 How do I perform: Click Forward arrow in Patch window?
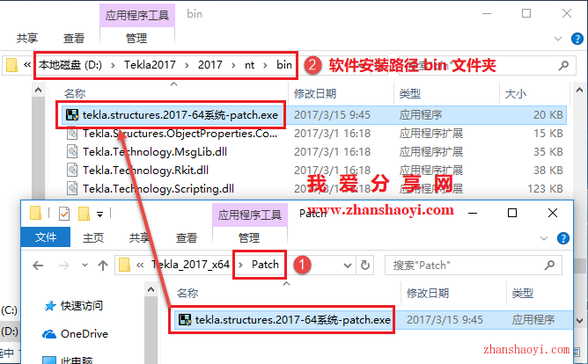[x=64, y=266]
